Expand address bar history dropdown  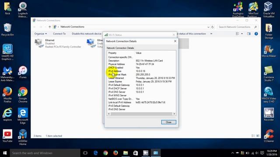pos(208,27)
